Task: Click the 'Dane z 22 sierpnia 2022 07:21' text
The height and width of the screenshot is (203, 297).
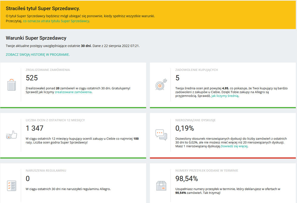Action: (x=116, y=46)
